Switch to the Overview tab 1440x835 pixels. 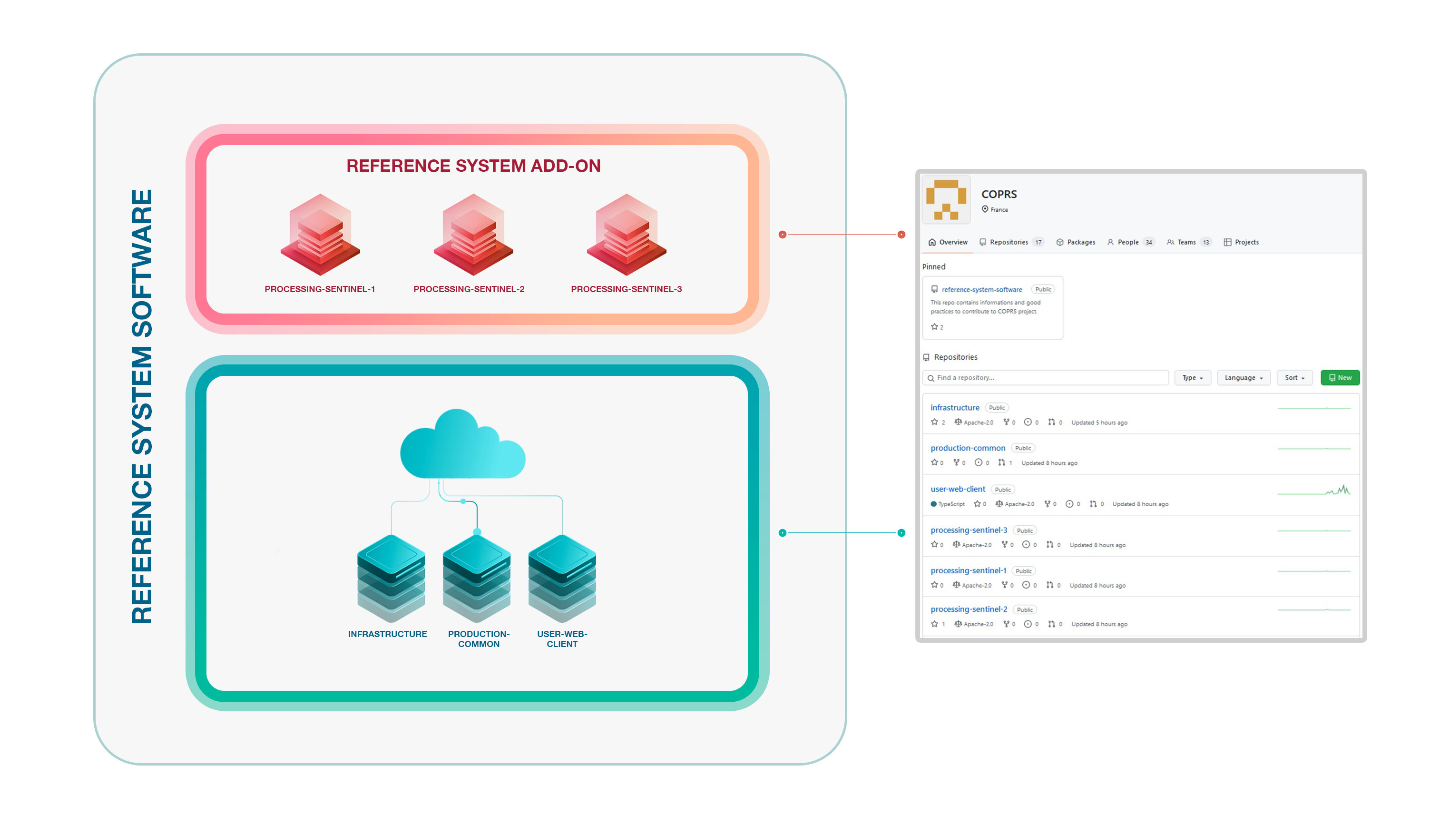point(954,242)
